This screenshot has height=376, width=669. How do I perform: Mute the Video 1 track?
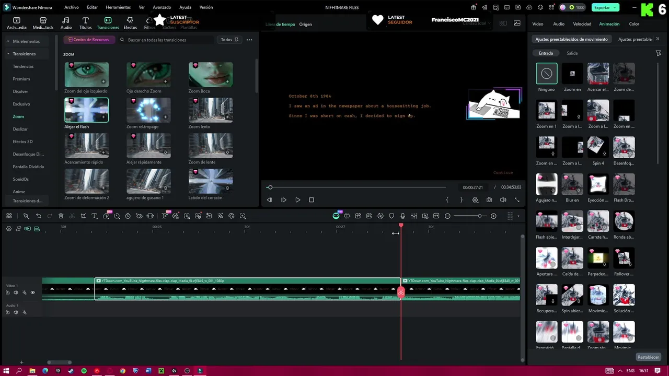click(x=16, y=292)
